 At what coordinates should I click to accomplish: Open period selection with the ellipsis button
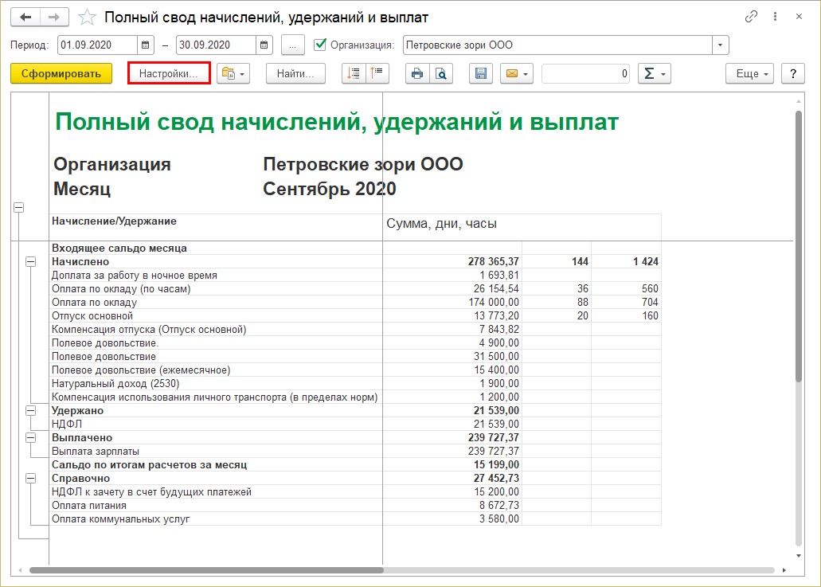293,45
